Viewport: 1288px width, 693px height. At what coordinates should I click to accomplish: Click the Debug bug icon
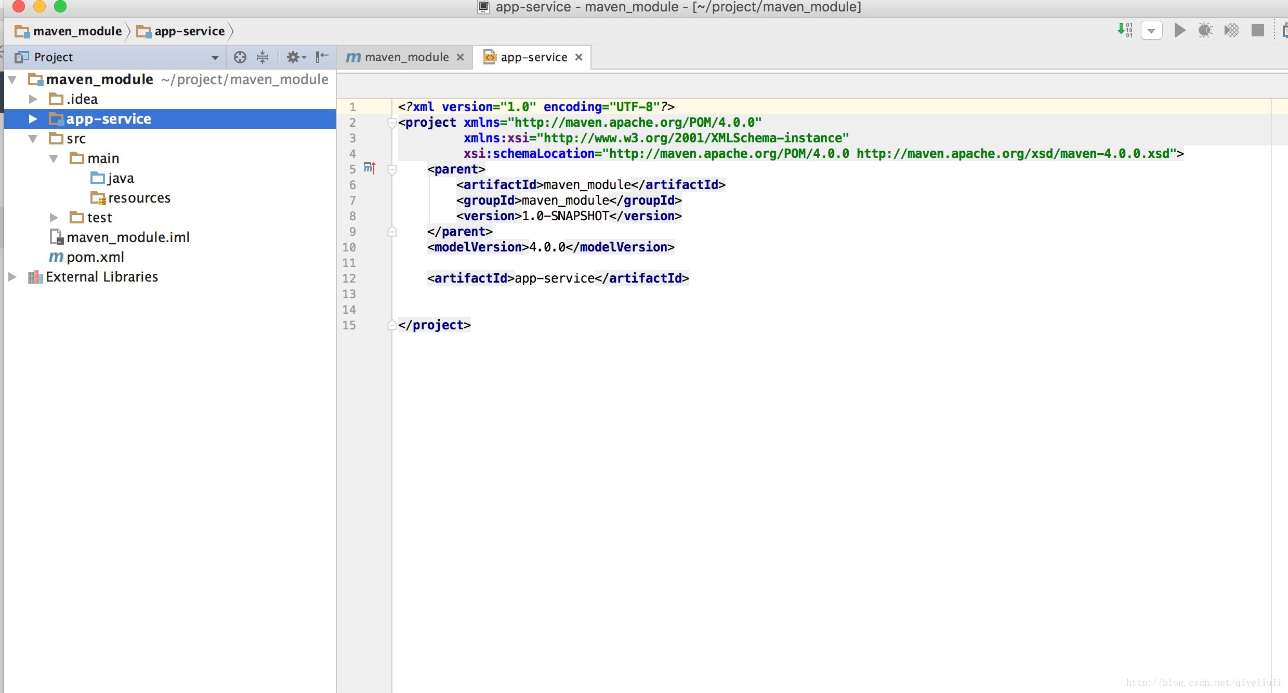(1205, 30)
